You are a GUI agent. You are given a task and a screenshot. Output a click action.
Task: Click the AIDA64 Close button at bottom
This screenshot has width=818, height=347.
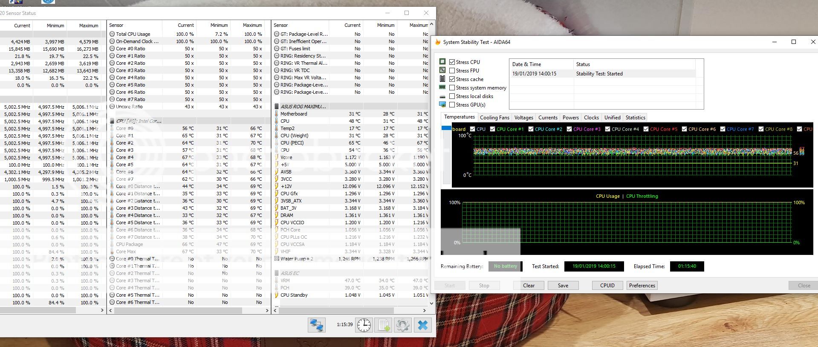[804, 286]
